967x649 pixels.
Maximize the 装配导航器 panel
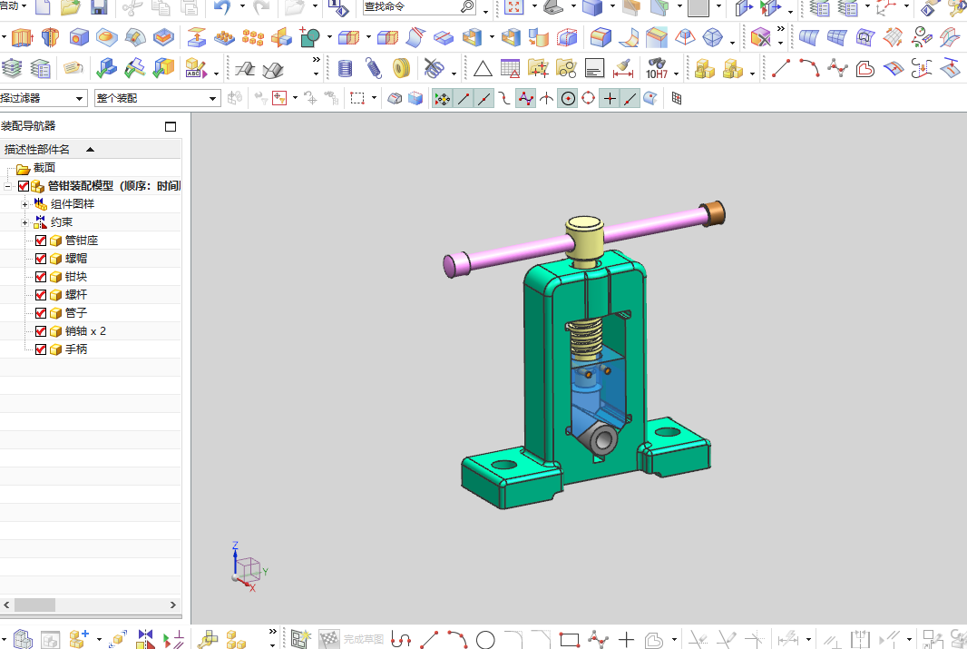(171, 126)
